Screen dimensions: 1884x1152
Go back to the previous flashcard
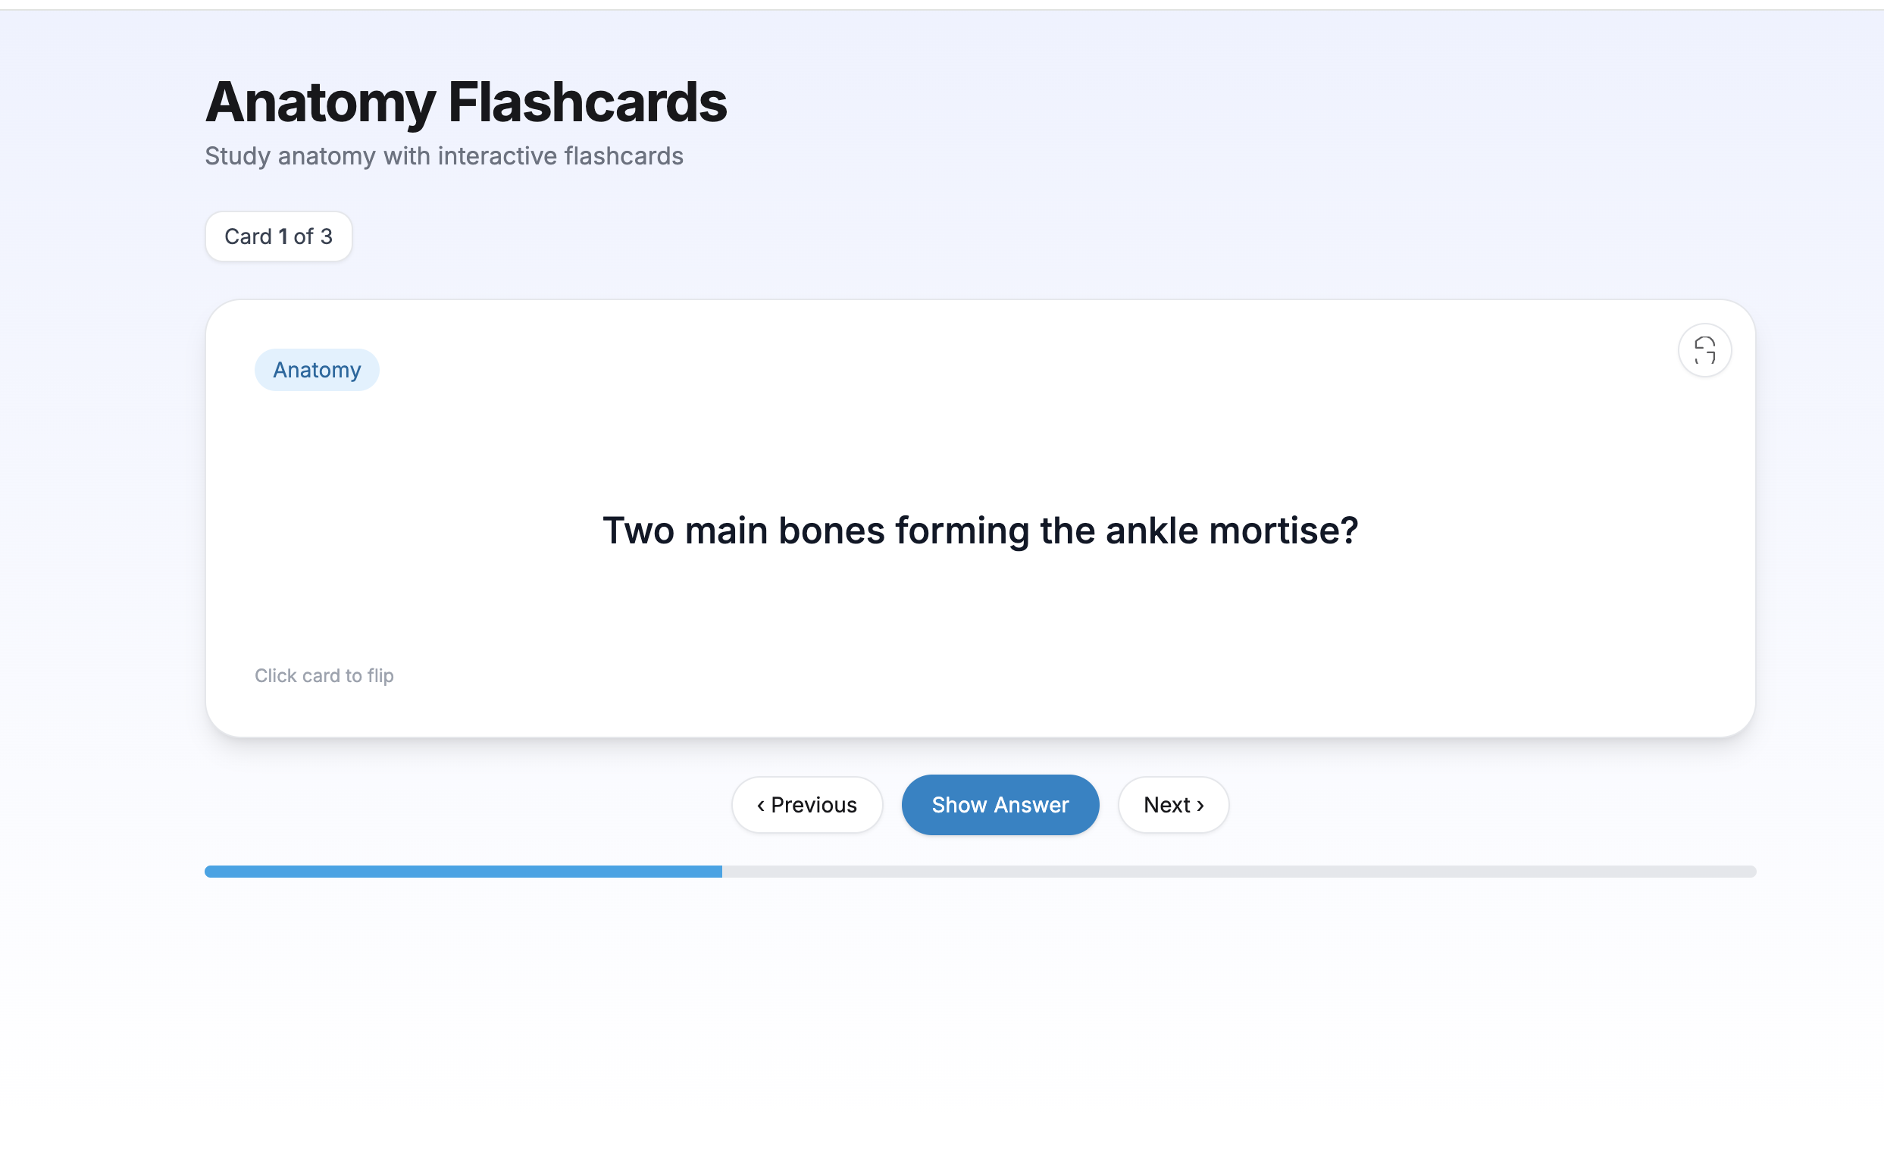click(806, 805)
